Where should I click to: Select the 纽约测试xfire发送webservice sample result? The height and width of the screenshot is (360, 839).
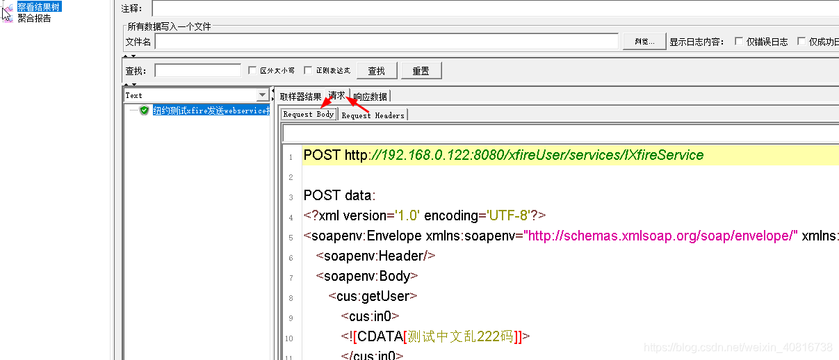coord(211,111)
